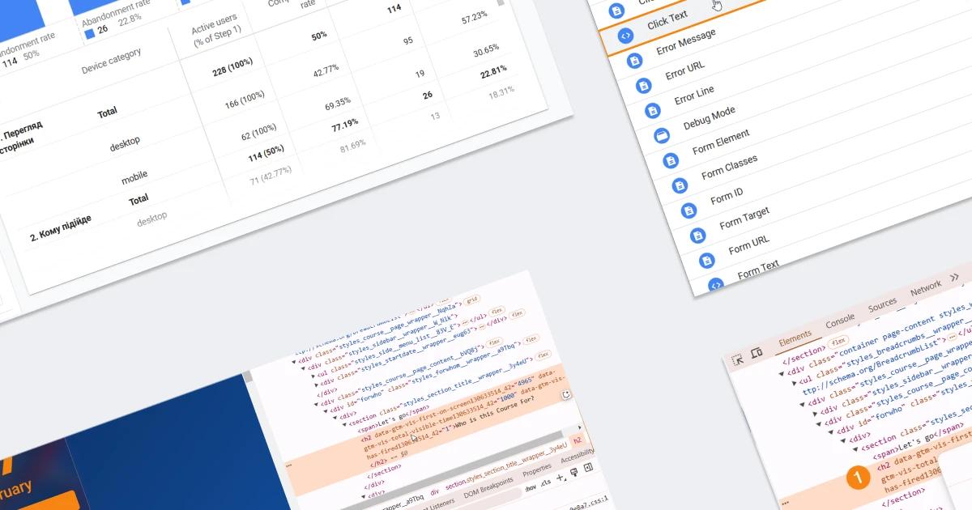The height and width of the screenshot is (510, 972).
Task: Click the Error Line variable name
Action: (694, 96)
